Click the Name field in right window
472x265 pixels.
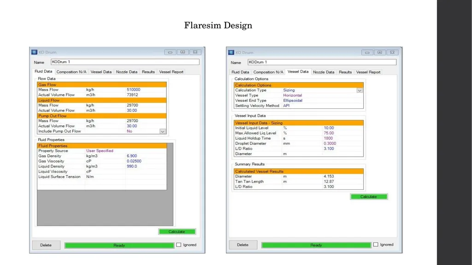322,62
